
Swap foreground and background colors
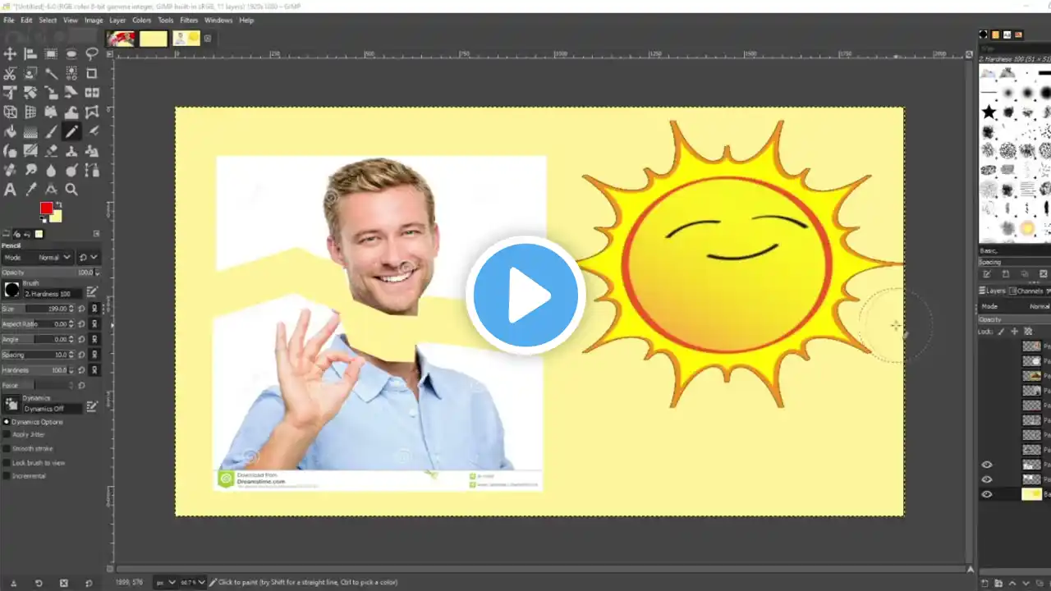(58, 204)
